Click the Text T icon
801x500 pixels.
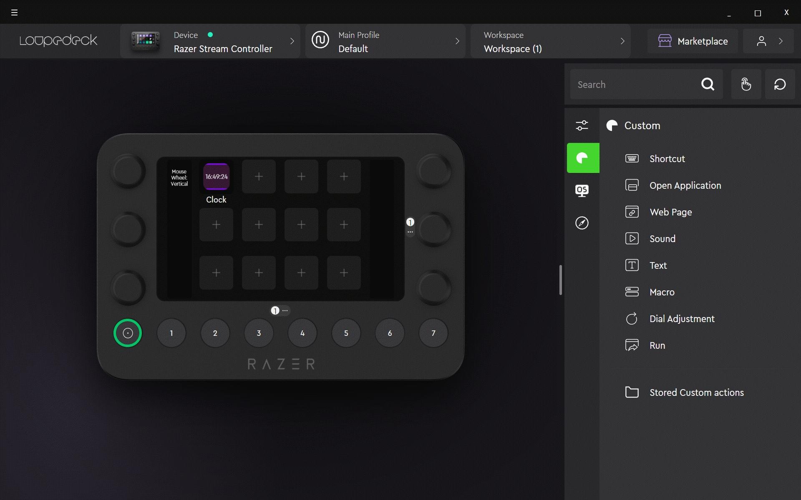click(x=632, y=265)
